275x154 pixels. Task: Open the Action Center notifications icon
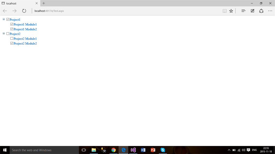[248, 150]
